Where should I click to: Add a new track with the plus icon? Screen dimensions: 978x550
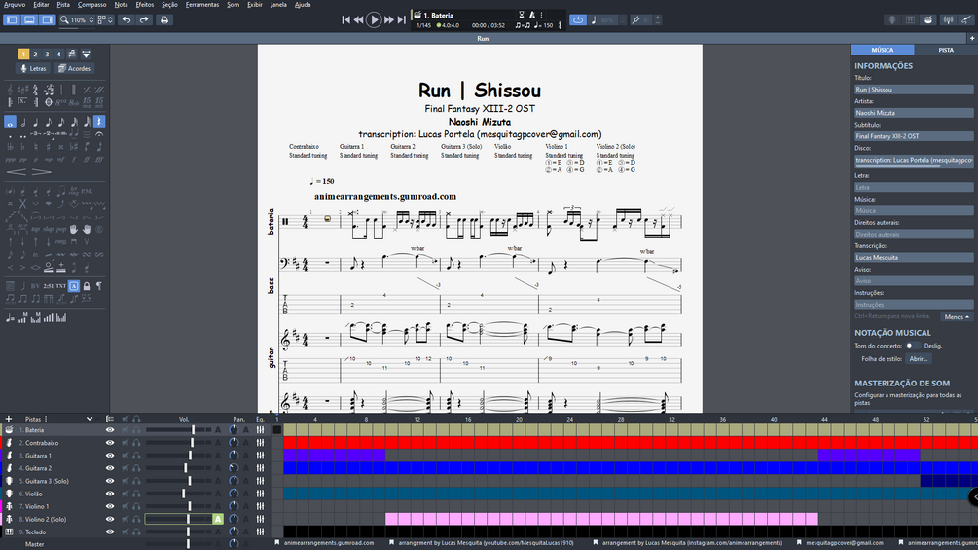click(x=8, y=419)
